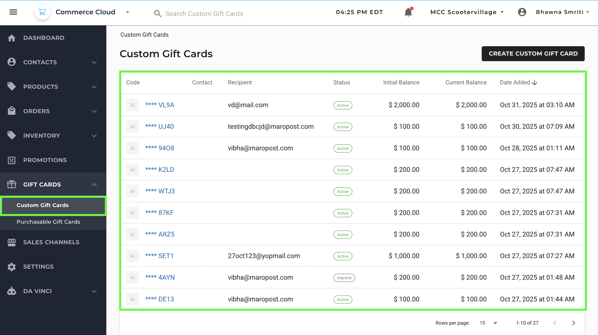Screen dimensions: 598x335
Task: Click the Recipient column header
Action: 240,82
